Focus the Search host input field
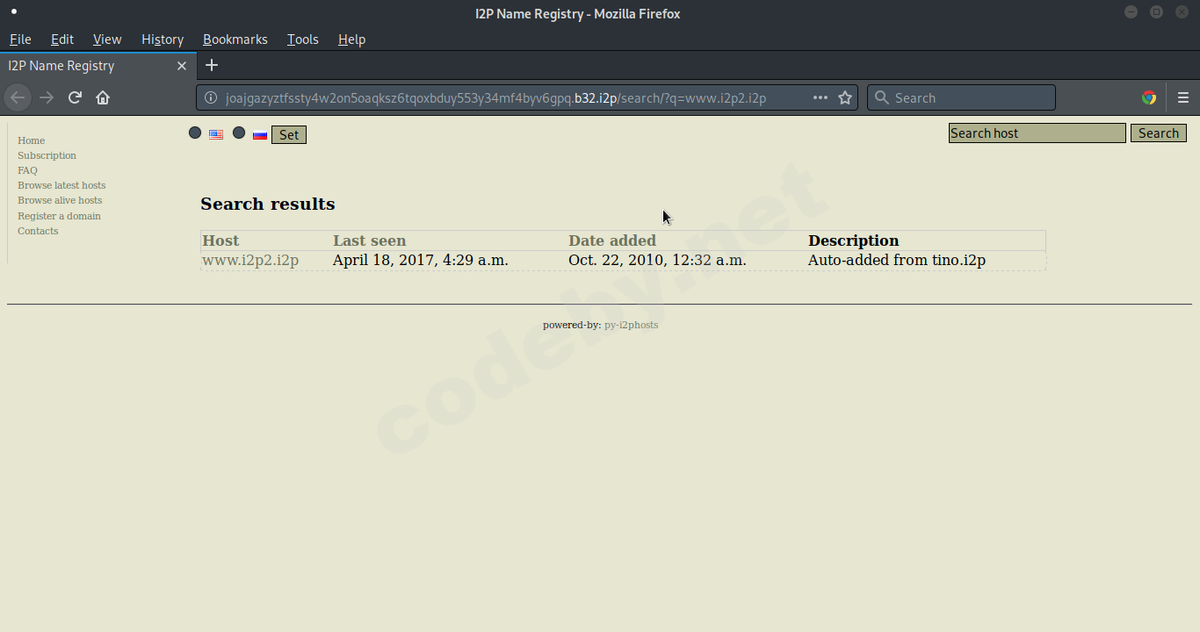Screen dimensions: 1200x632 point(1037,133)
